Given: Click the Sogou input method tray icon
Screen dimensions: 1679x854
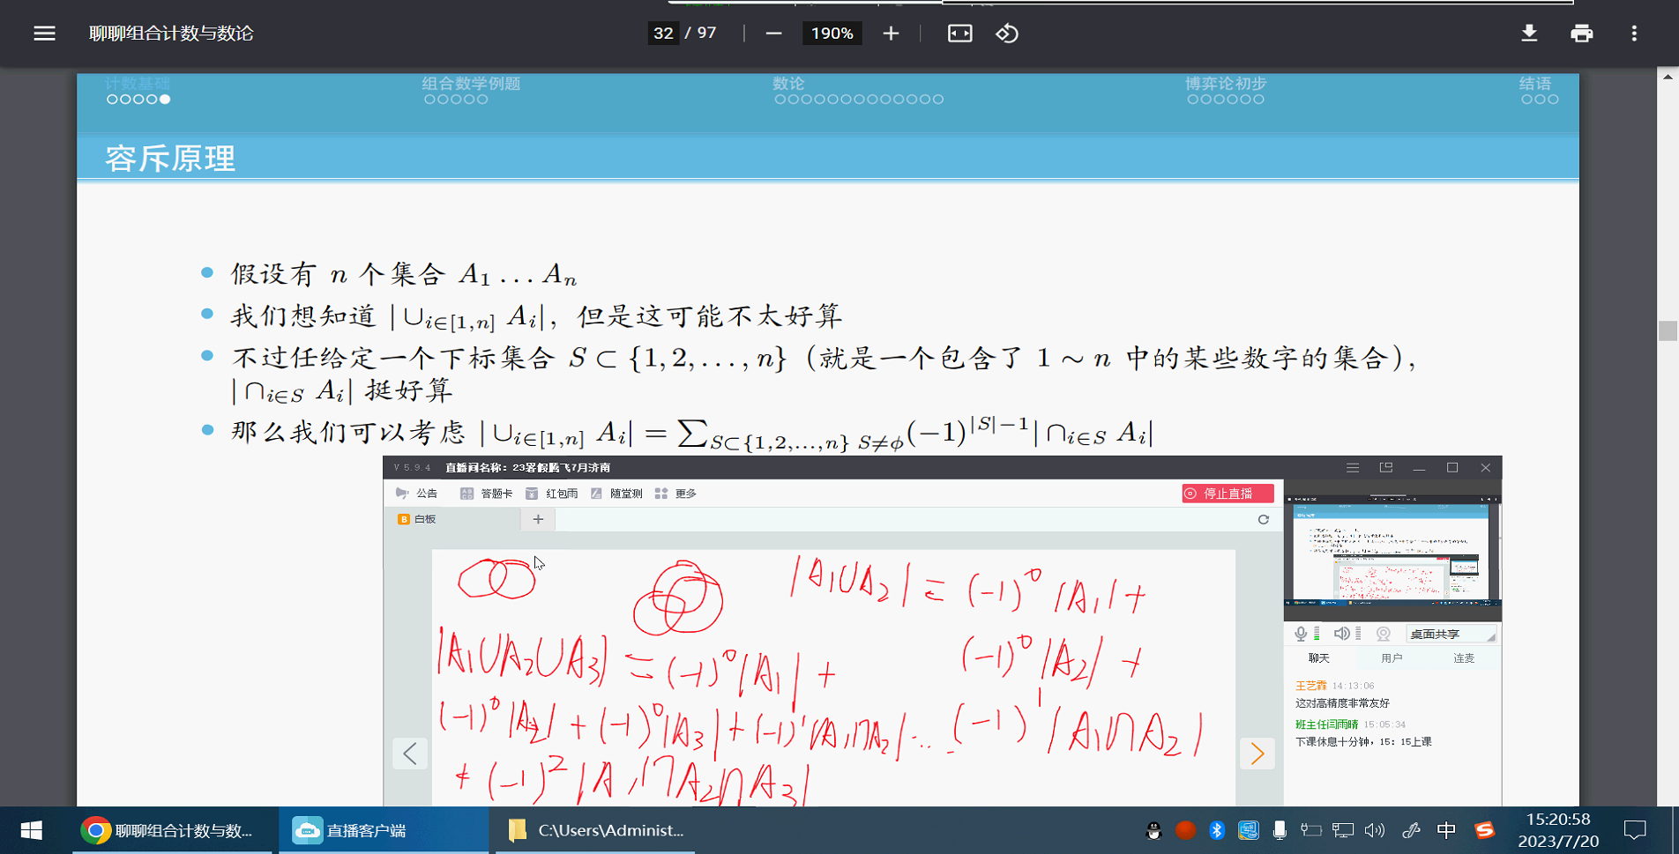Looking at the screenshot, I should tap(1485, 830).
